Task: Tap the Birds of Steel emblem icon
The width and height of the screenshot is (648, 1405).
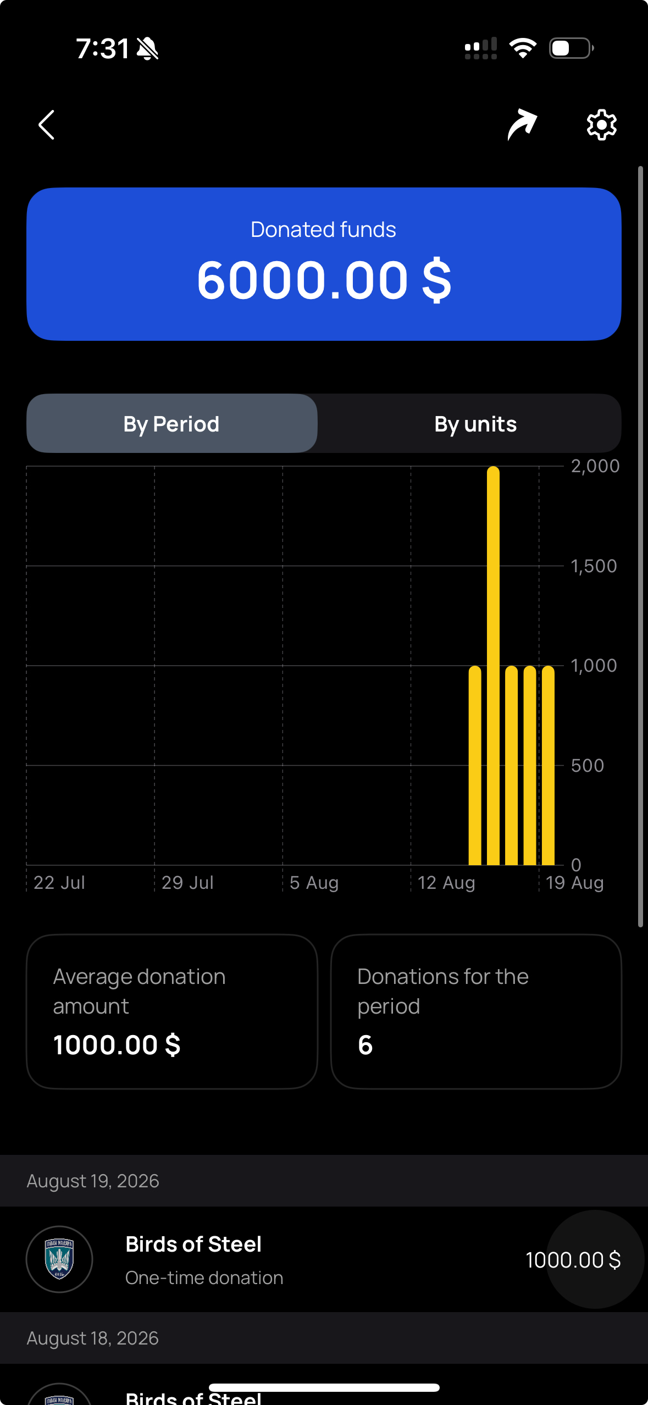Action: (x=59, y=1259)
